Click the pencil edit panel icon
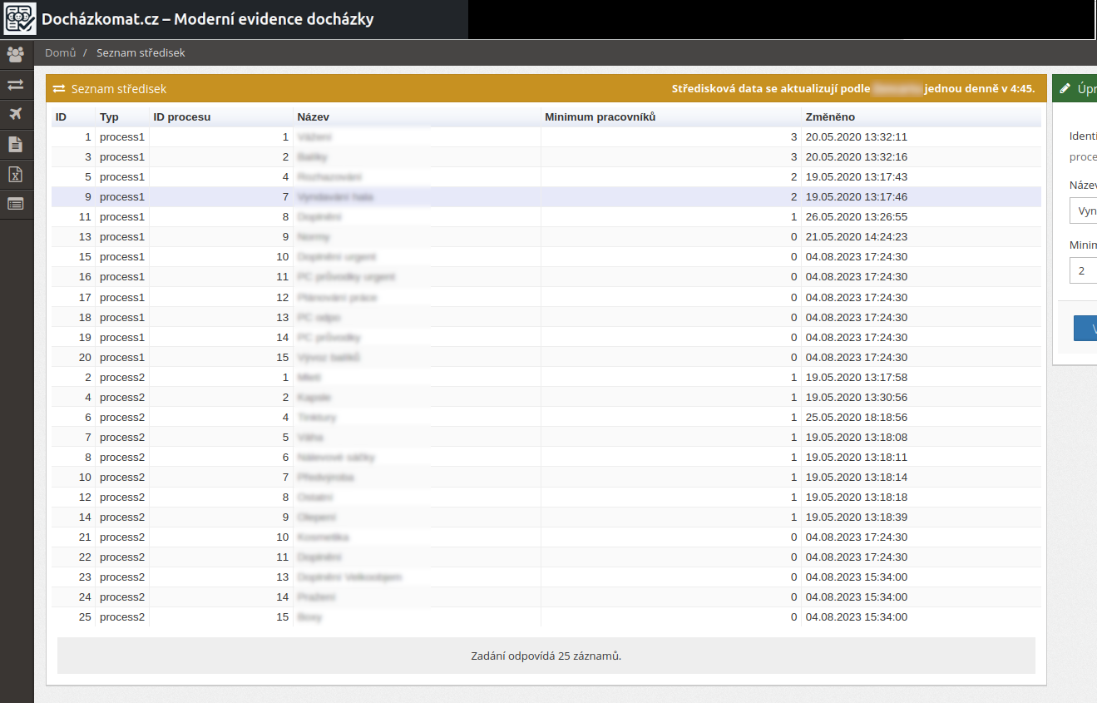1097x703 pixels. pos(1065,88)
